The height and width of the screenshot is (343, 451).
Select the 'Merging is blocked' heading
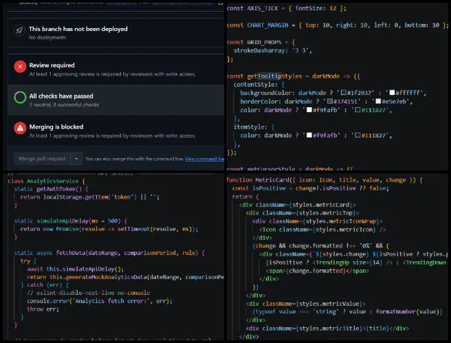pos(56,126)
